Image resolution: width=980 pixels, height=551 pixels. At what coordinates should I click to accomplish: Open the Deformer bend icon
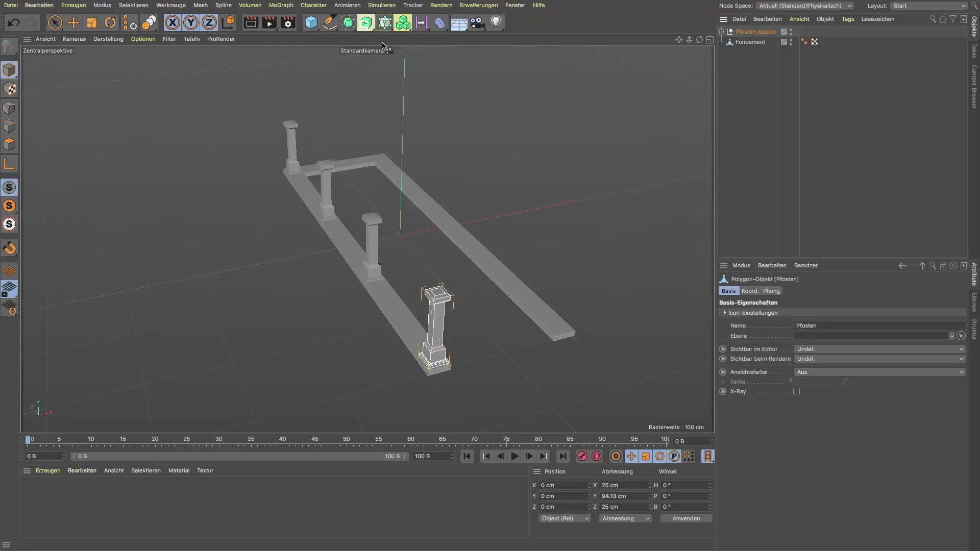440,22
